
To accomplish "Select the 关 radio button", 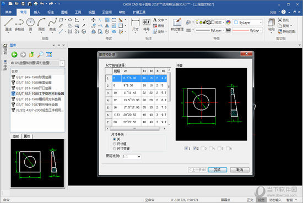I will (114, 139).
